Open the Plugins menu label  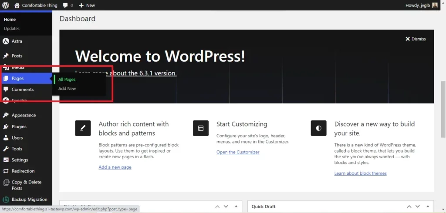[19, 126]
